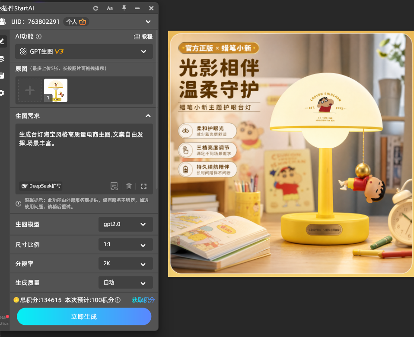The height and width of the screenshot is (337, 414).
Task: Click the UID: 763802291 text
Action: click(x=35, y=22)
